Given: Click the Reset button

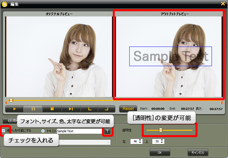Looking at the screenshot, I should [128, 109].
